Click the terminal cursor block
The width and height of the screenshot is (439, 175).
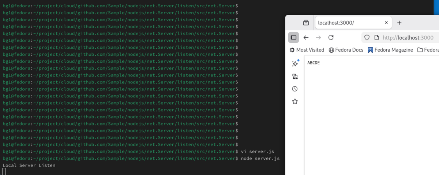(4, 172)
